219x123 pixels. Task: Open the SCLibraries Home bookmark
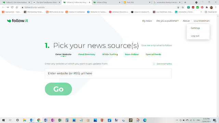(184, 12)
